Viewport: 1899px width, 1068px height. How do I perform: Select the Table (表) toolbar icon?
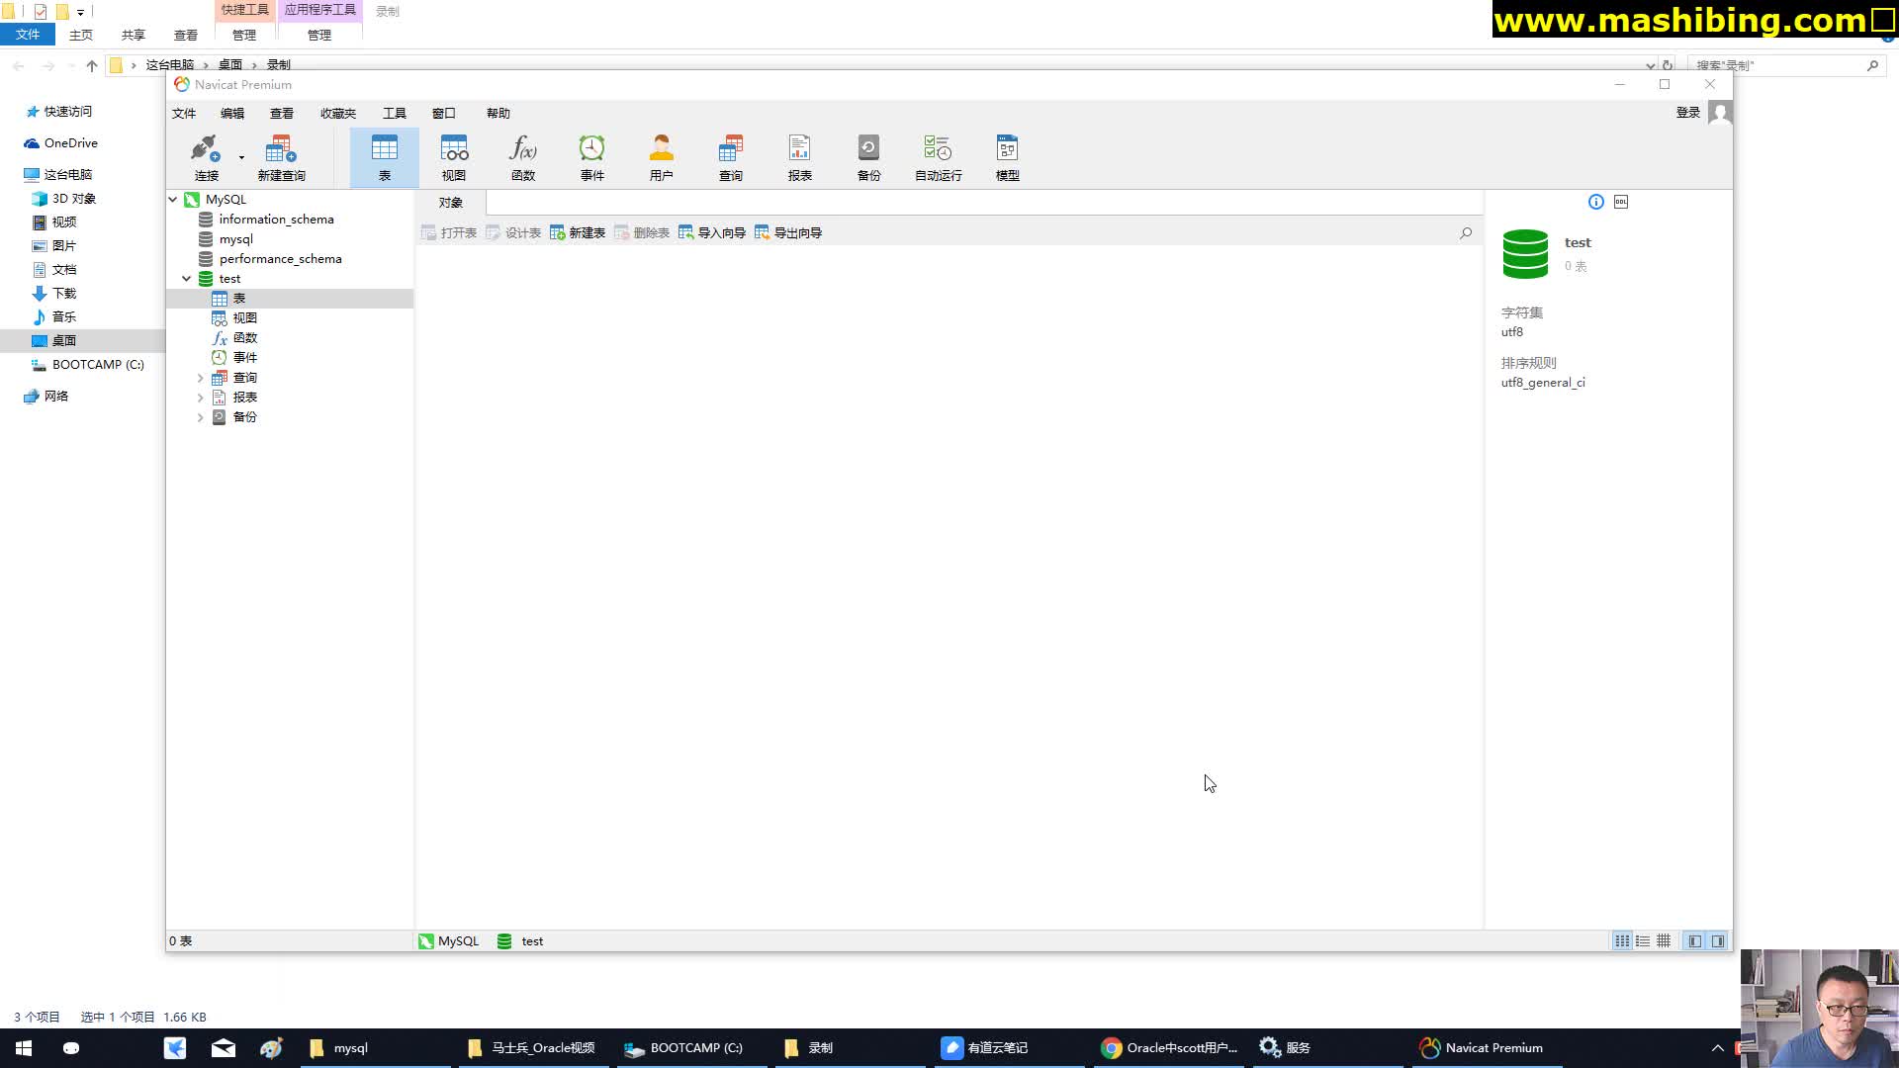coord(385,158)
